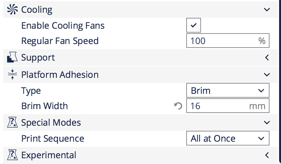The height and width of the screenshot is (164, 281).
Task: Collapse the Special Modes chevron
Action: coord(267,123)
